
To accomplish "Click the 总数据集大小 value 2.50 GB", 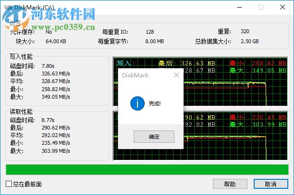I will [x=250, y=41].
